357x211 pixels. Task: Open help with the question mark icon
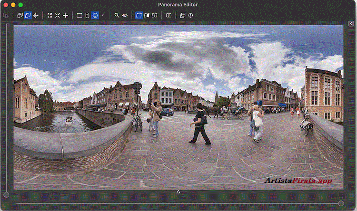click(190, 15)
